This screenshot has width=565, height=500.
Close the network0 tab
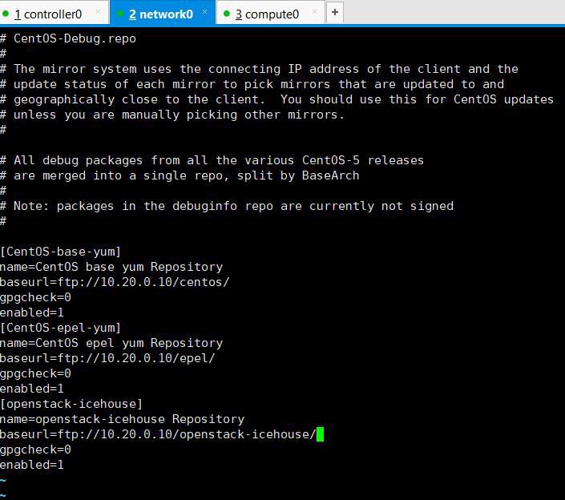pyautogui.click(x=204, y=12)
